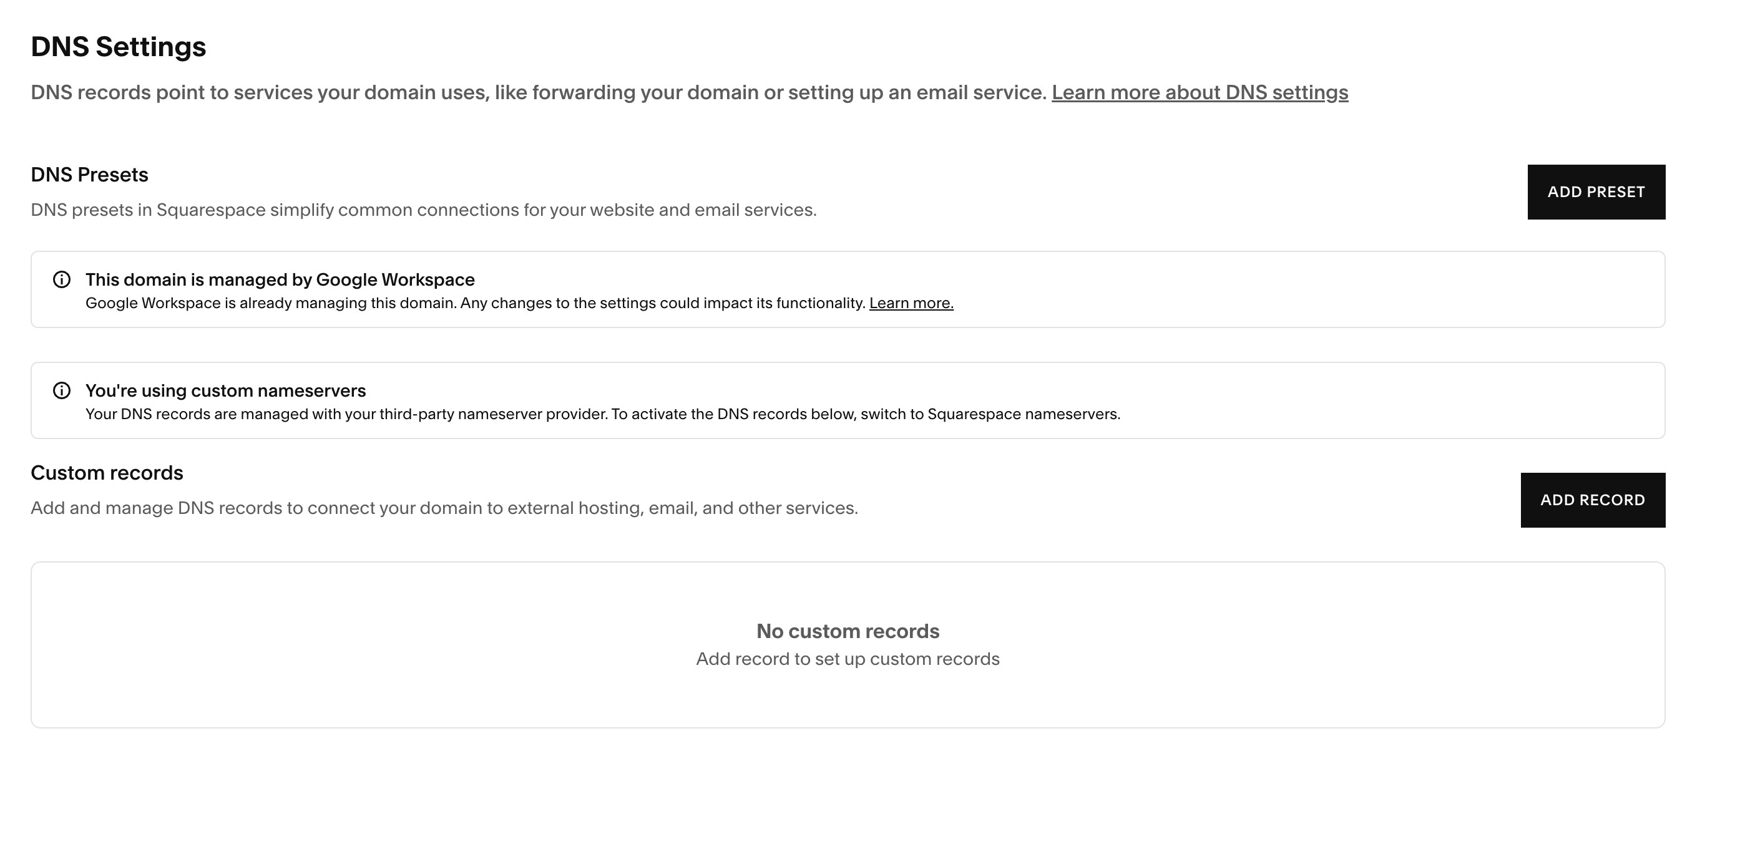This screenshot has width=1740, height=847.
Task: Click the Google Workspace is already managing message
Action: coord(476,303)
